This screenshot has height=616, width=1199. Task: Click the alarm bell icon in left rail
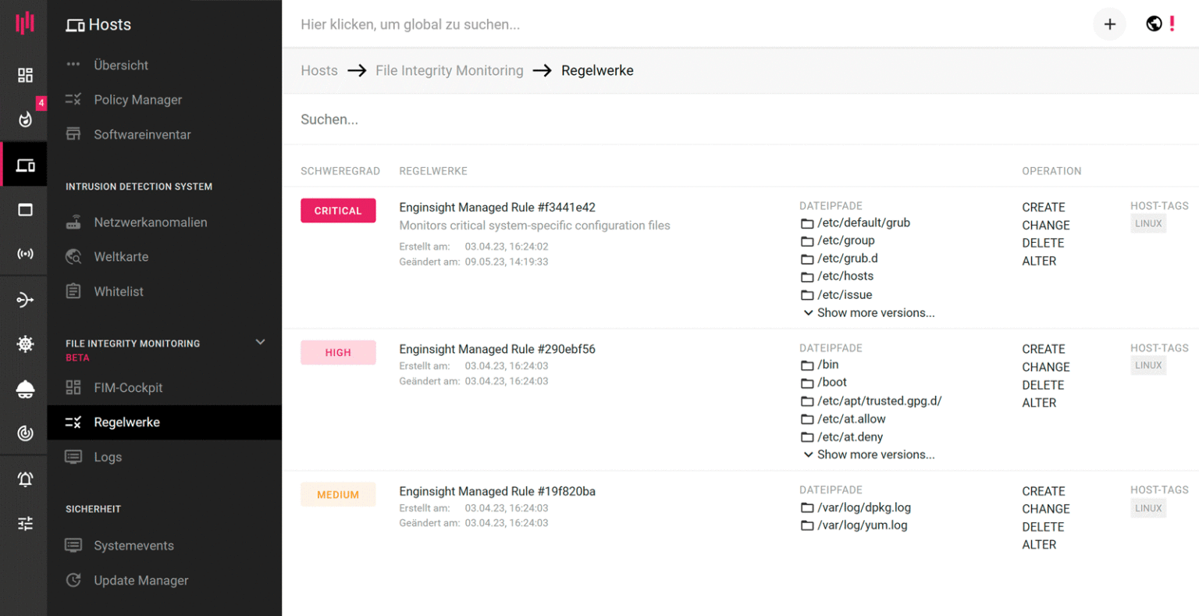25,479
